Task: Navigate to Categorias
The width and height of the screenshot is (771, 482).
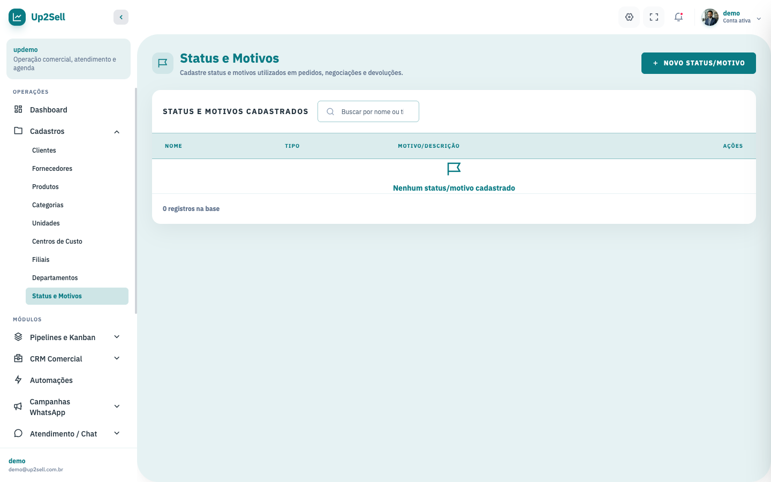Action: [x=77, y=205]
